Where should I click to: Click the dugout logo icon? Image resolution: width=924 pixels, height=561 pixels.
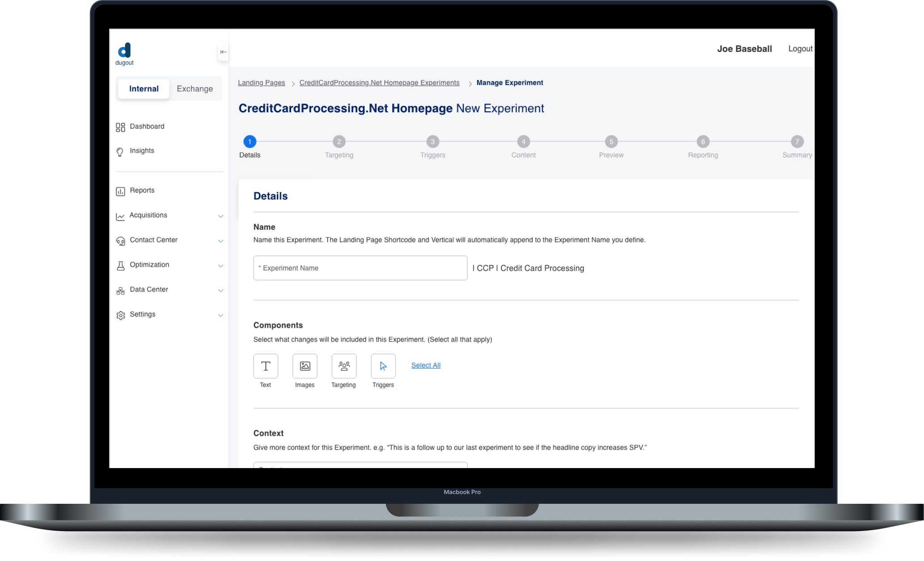coord(124,51)
